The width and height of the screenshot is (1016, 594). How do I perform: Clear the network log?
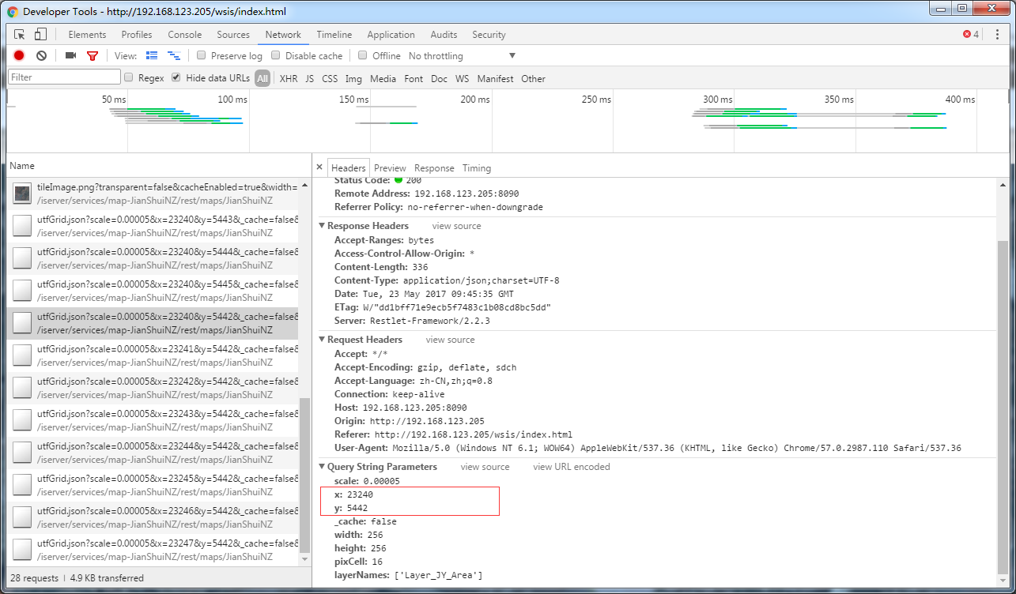click(x=41, y=56)
